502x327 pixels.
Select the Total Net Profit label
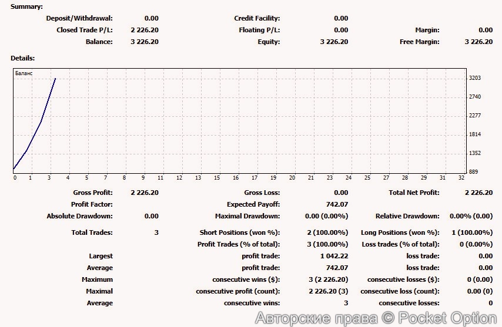[414, 193]
